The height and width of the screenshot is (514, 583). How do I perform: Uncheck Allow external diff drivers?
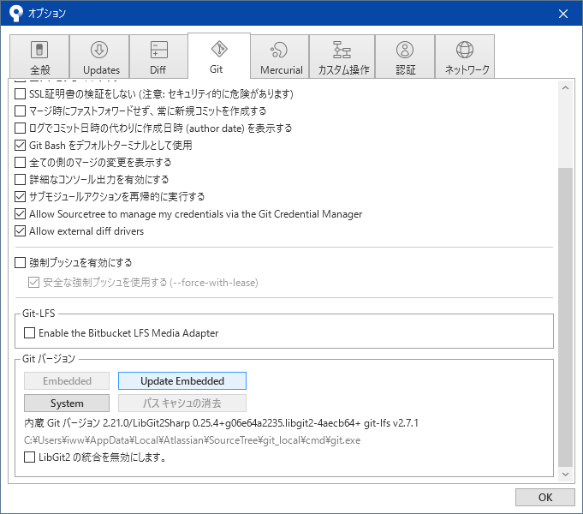20,231
